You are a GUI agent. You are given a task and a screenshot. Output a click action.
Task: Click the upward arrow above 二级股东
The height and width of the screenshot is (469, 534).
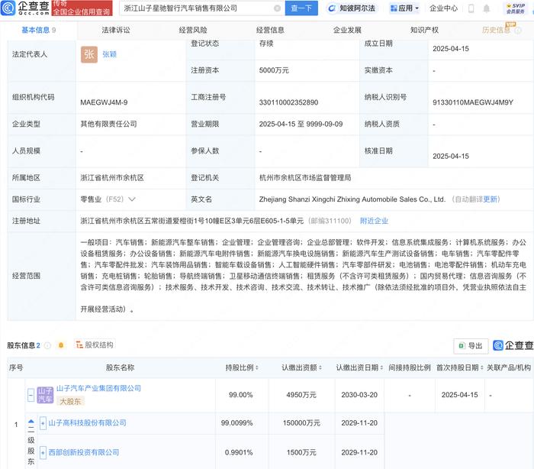31,421
